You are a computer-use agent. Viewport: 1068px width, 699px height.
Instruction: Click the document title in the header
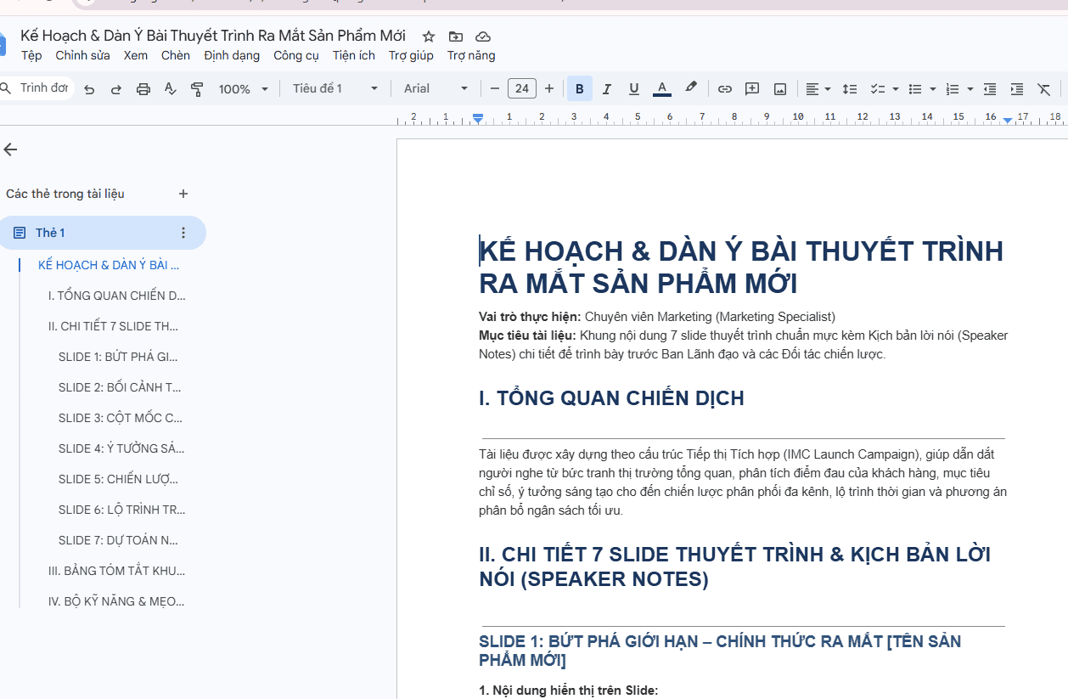tap(213, 36)
